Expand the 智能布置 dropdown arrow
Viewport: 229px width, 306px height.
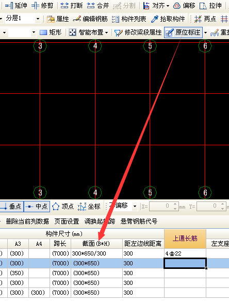click(x=106, y=32)
